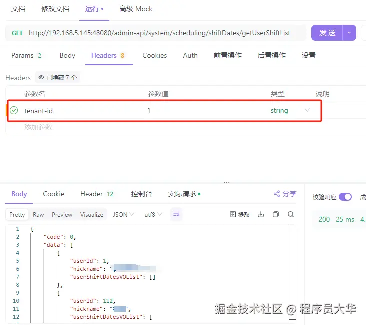
Task: Edit the tenant-id value 1
Action: (x=149, y=110)
